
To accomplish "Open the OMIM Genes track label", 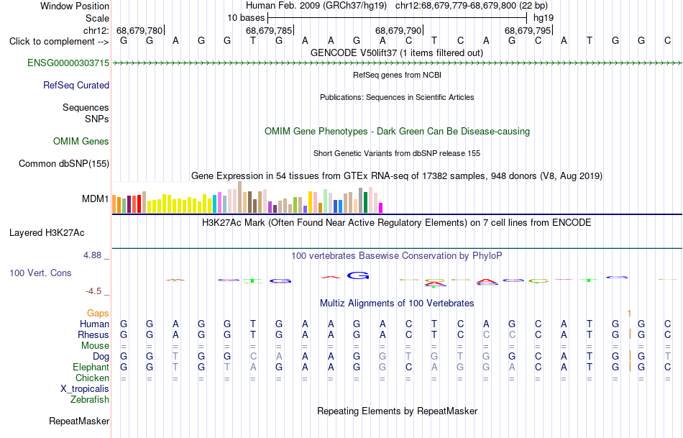I will click(x=81, y=141).
